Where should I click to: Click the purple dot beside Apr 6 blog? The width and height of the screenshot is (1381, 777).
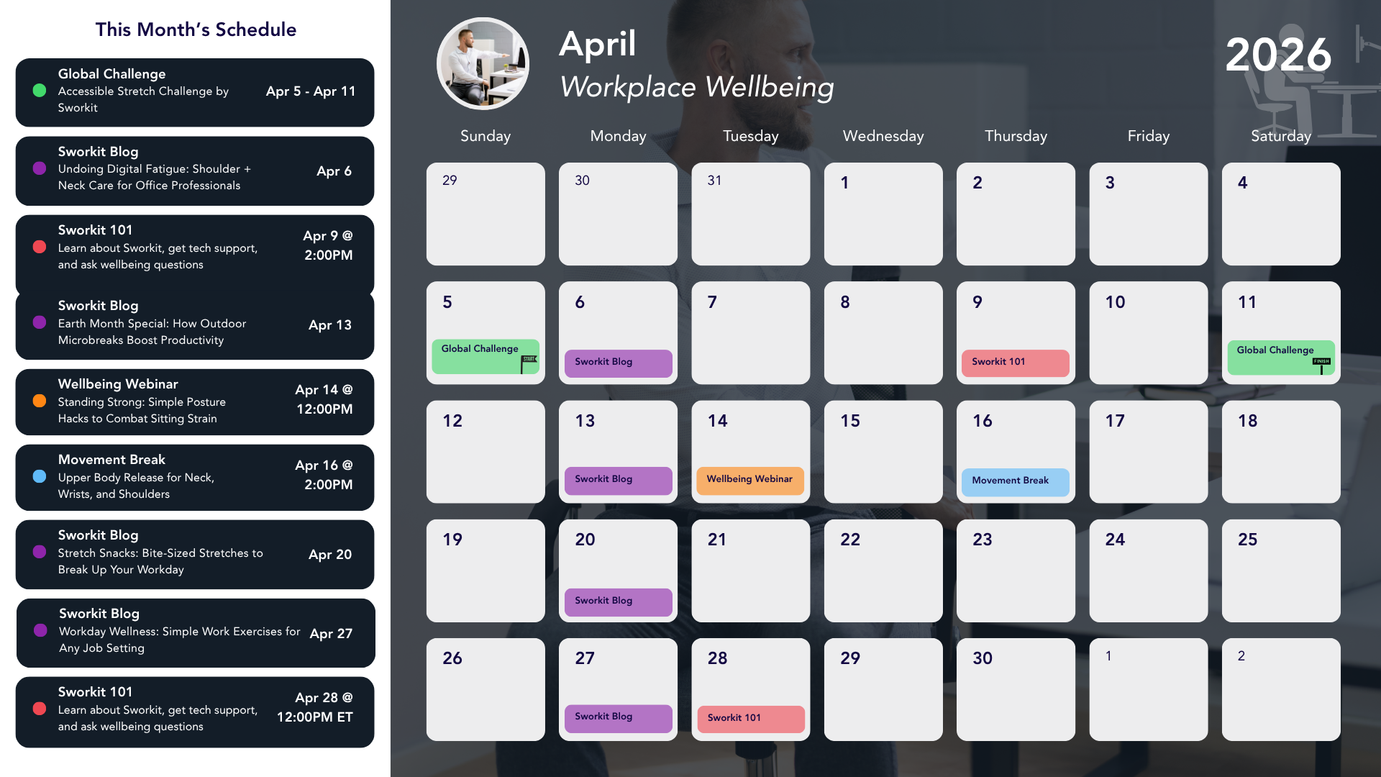pyautogui.click(x=40, y=168)
